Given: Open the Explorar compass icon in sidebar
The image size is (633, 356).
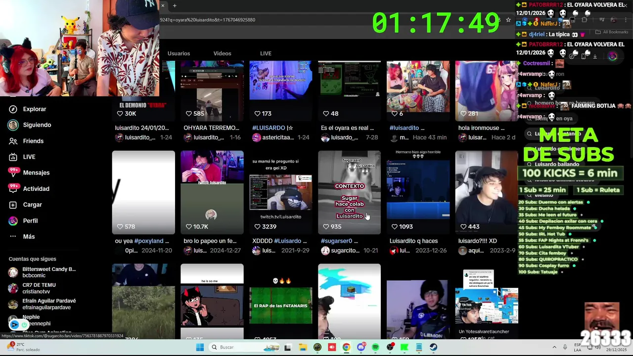Looking at the screenshot, I should click(x=13, y=109).
